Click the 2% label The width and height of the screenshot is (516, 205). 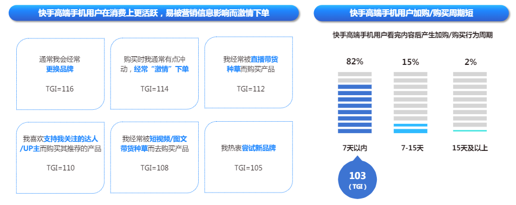point(471,62)
